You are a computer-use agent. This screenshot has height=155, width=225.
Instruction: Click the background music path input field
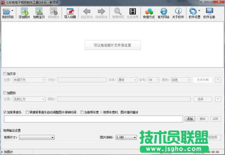93,119
